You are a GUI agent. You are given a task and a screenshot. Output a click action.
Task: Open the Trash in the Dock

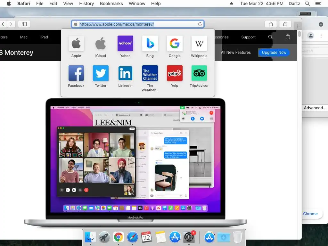pyautogui.click(x=238, y=237)
